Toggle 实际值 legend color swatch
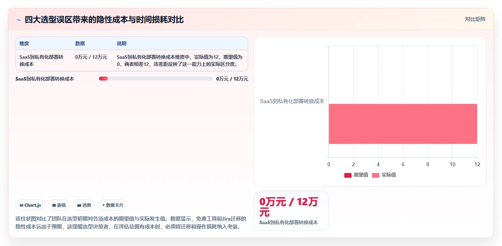The width and height of the screenshot is (502, 246). pos(376,175)
